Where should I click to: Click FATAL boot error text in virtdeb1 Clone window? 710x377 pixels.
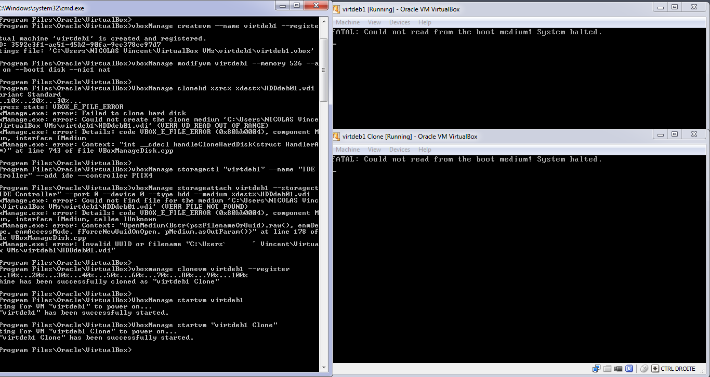[467, 159]
